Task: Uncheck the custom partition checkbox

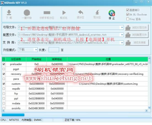Action: pyautogui.click(x=4, y=84)
